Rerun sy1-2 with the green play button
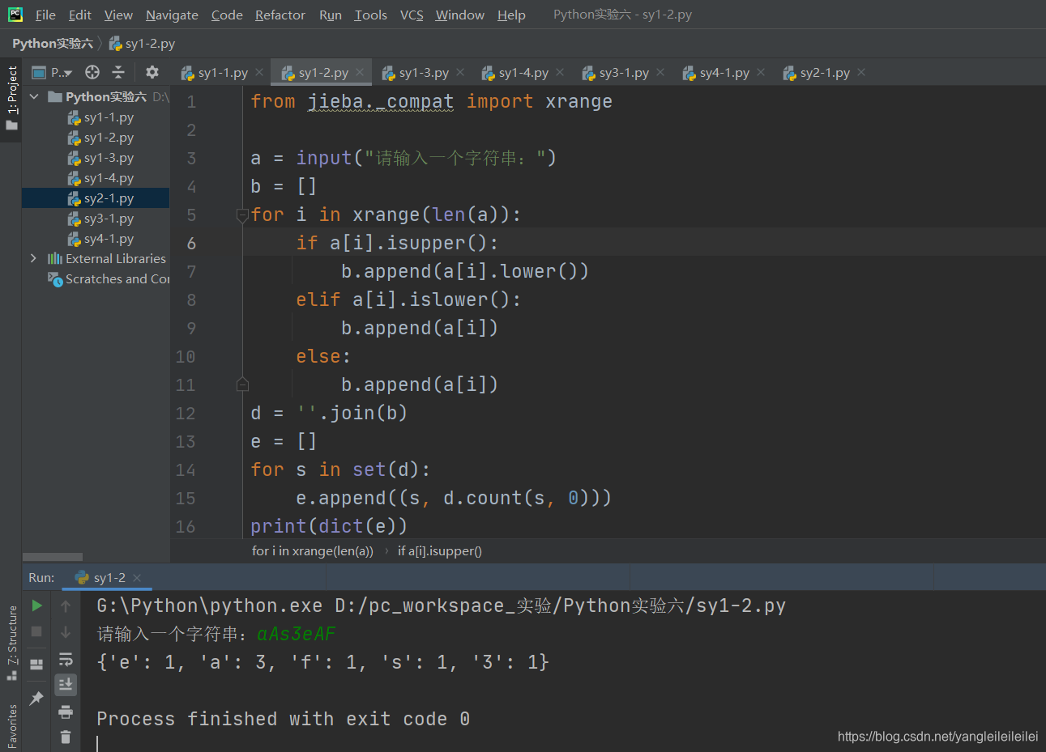The width and height of the screenshot is (1046, 752). [x=36, y=605]
